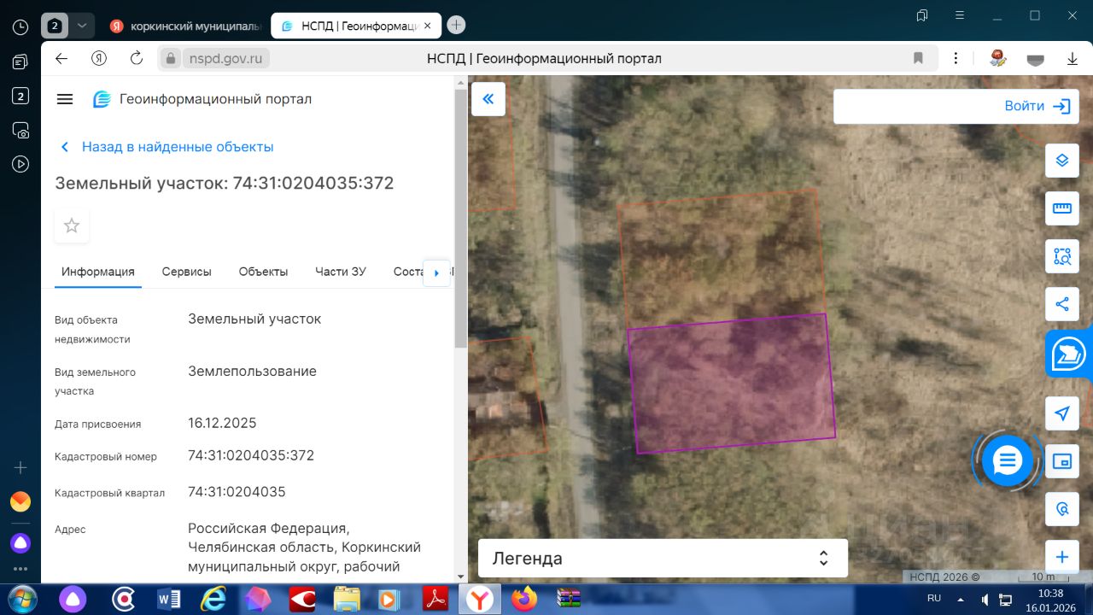
Task: Switch to the Сервисы tab
Action: [187, 272]
